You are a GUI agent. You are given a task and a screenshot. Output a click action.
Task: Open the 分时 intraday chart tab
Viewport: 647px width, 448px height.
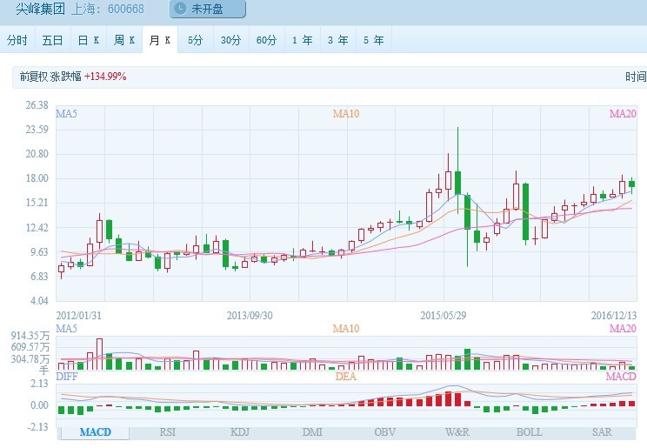(17, 40)
